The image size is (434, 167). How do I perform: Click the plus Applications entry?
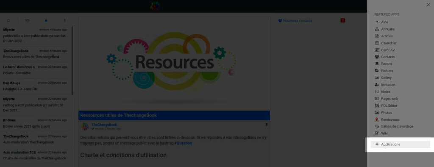pos(400,144)
